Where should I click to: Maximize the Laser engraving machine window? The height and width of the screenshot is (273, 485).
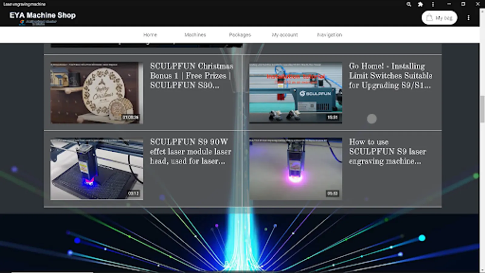[463, 4]
